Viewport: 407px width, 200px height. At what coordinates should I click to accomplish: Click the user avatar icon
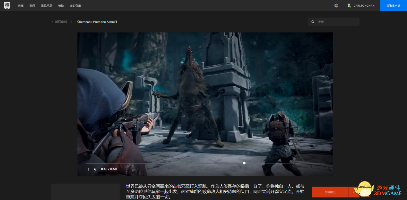(x=349, y=5)
